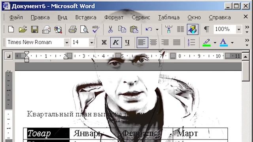253x142 pixels.
Task: Open the font name dropdown
Action: (x=67, y=43)
